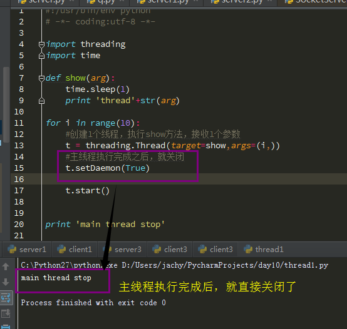The width and height of the screenshot is (347, 329).
Task: Click 'Process finished with exit code 0' text
Action: click(93, 303)
